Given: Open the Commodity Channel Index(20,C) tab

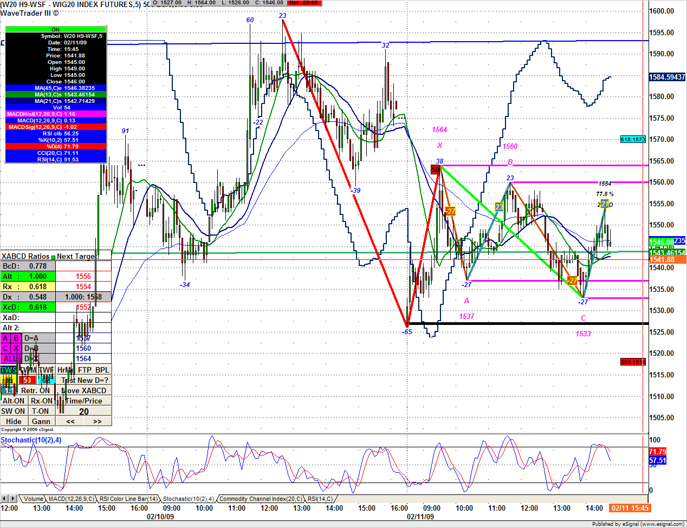Looking at the screenshot, I should coord(261,499).
